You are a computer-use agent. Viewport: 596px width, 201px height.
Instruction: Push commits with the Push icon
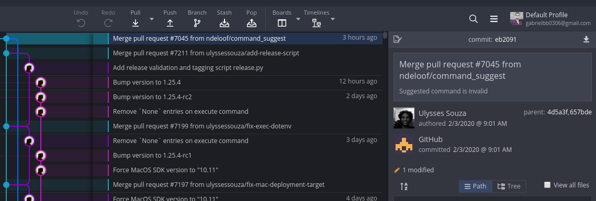[x=170, y=23]
